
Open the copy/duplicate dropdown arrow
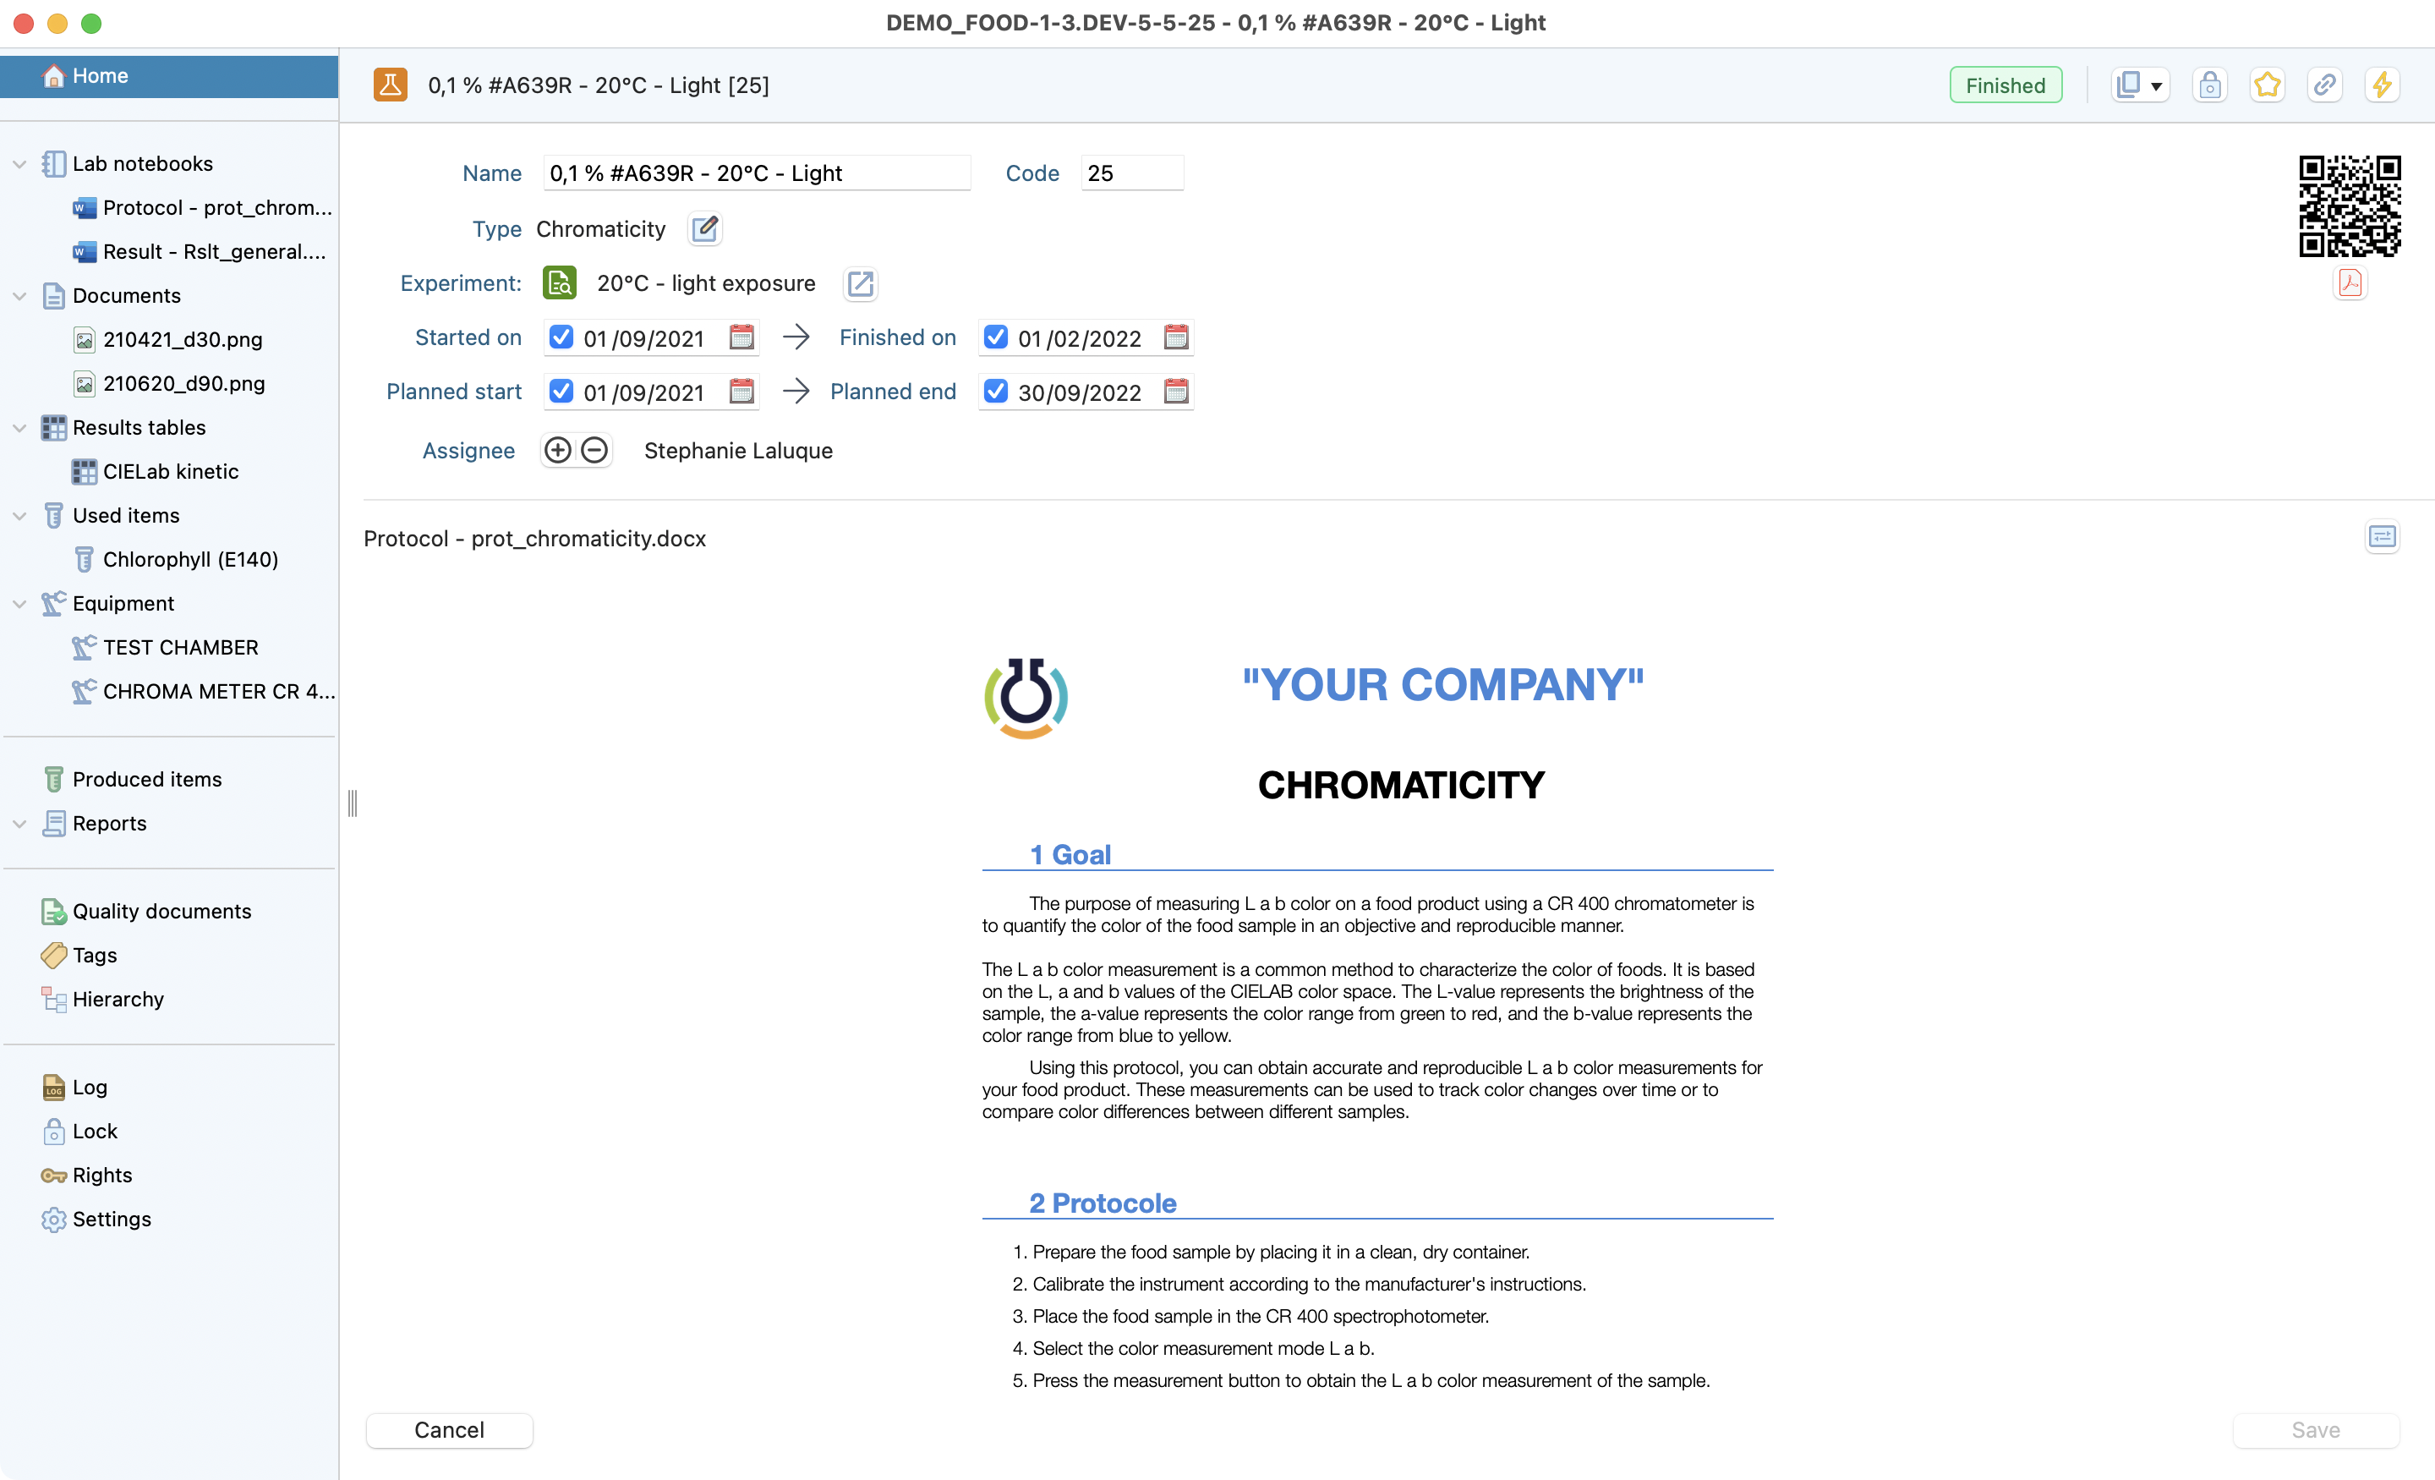2155,86
